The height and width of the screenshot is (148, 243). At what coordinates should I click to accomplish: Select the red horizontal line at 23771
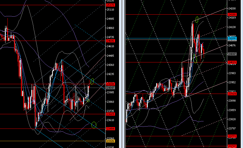(x=176, y=136)
